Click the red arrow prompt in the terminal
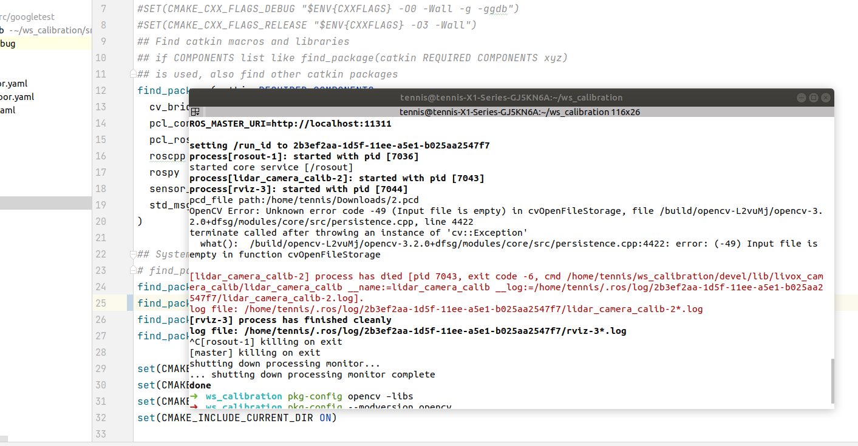858x446 pixels. (x=194, y=407)
